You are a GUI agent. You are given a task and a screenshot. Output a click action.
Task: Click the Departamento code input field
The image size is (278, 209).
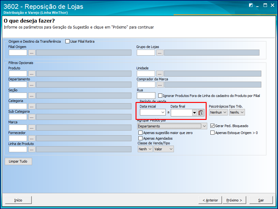click(x=18, y=85)
